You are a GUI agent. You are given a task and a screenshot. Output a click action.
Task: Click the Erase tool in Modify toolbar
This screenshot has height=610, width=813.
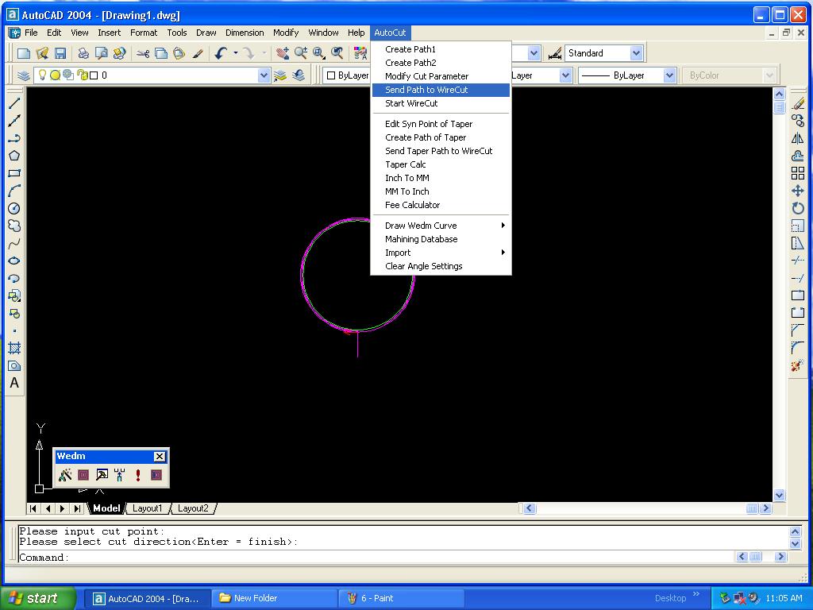[x=798, y=104]
